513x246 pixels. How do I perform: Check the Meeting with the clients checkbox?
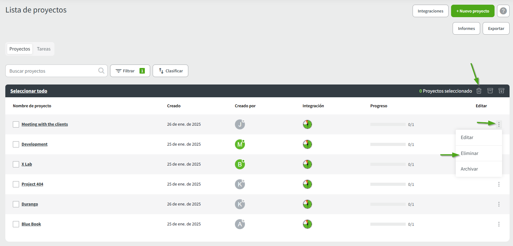(x=16, y=124)
